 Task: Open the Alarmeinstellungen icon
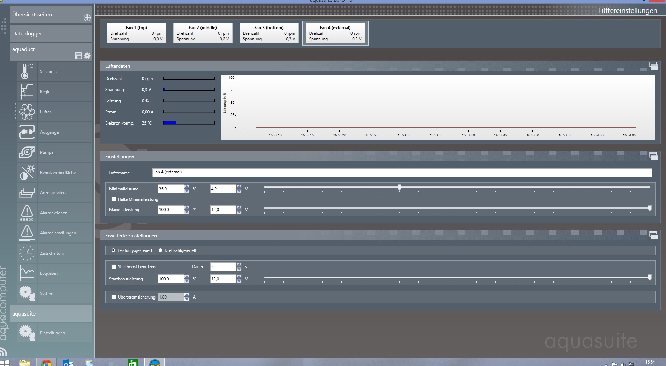[x=27, y=233]
